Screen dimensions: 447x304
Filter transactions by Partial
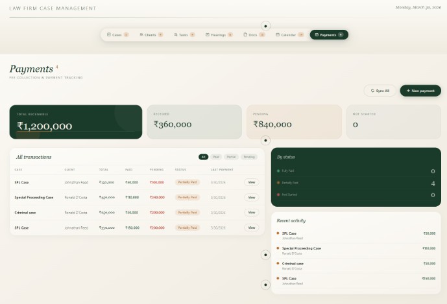[231, 157]
